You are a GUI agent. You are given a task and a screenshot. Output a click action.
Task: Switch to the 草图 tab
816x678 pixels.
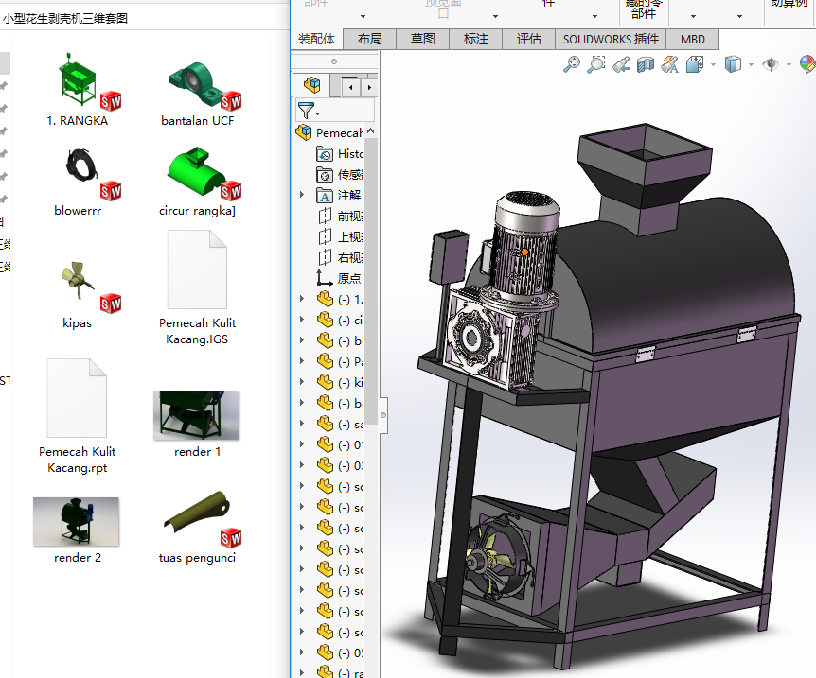click(x=422, y=39)
